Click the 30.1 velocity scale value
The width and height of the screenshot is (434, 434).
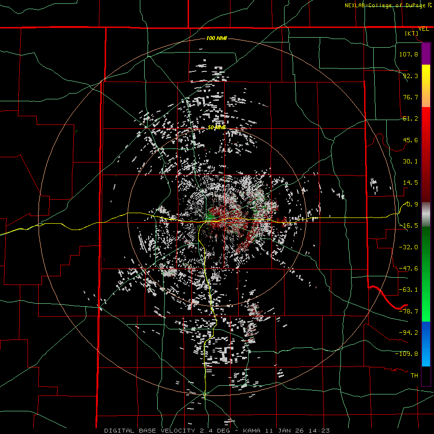(410, 162)
